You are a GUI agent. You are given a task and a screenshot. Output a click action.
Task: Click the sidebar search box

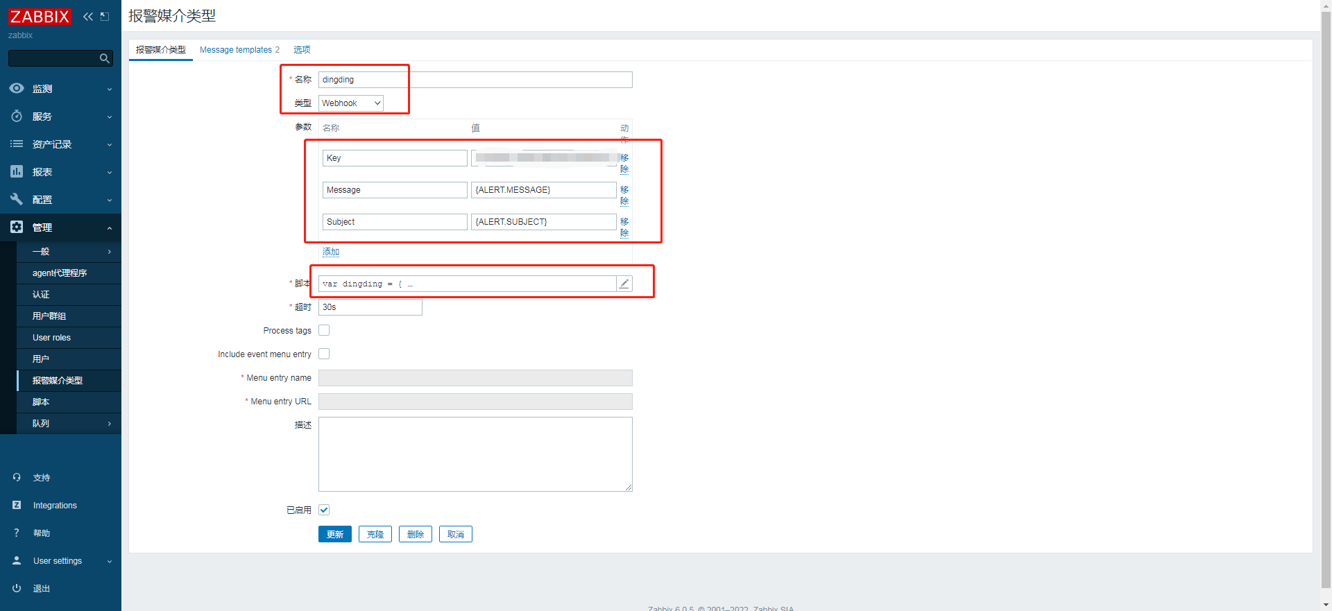[61, 58]
